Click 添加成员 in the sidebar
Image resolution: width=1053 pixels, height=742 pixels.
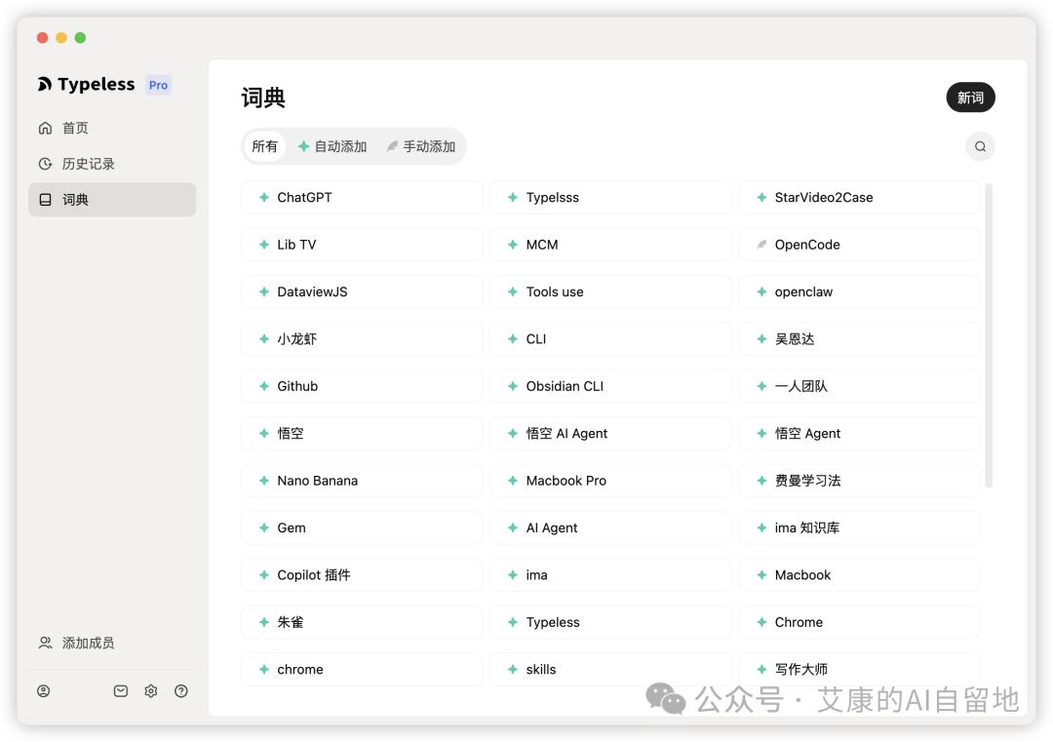click(112, 643)
